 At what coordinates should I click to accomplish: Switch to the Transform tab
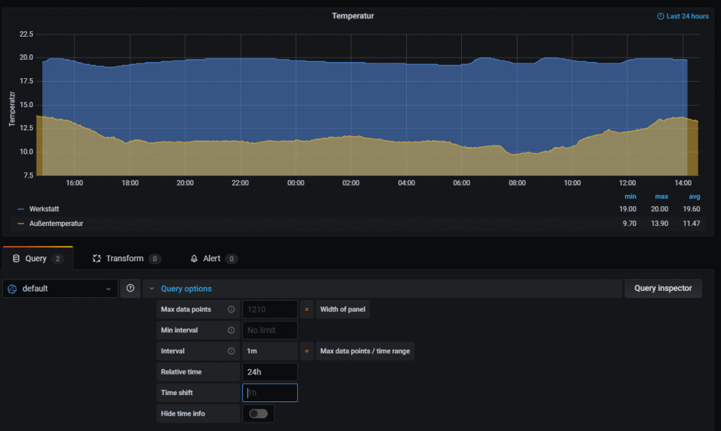(125, 258)
